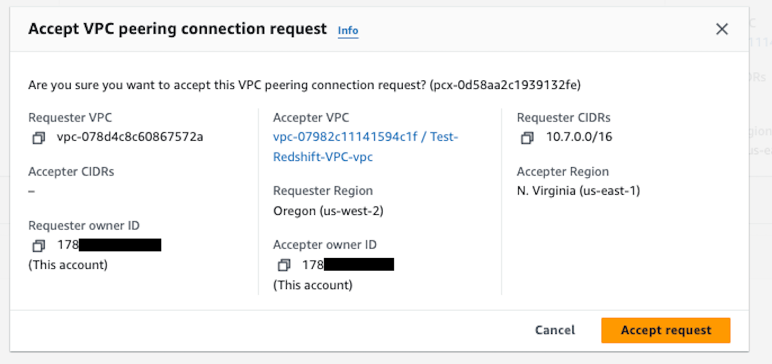Click the Requester Region label
The width and height of the screenshot is (772, 364).
click(323, 191)
